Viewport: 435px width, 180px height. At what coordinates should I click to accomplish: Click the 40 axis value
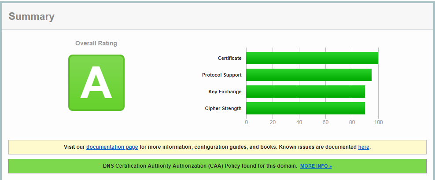click(299, 122)
